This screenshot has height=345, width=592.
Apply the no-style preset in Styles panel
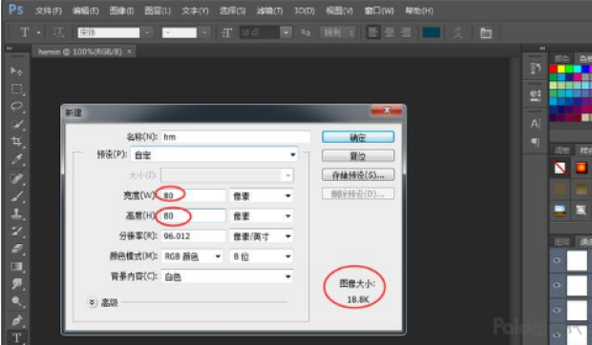(x=560, y=167)
